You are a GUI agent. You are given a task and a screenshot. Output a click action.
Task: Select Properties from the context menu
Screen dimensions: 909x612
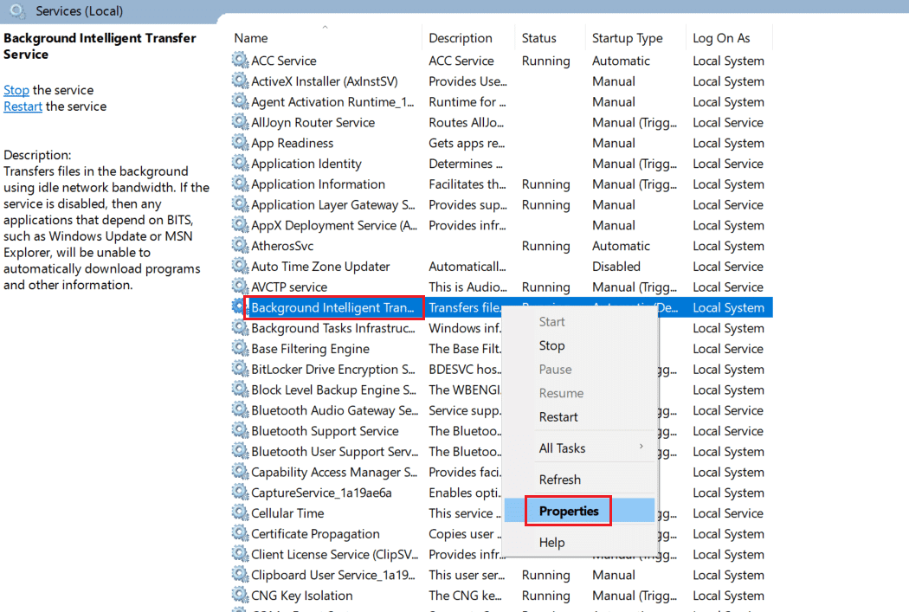[567, 511]
